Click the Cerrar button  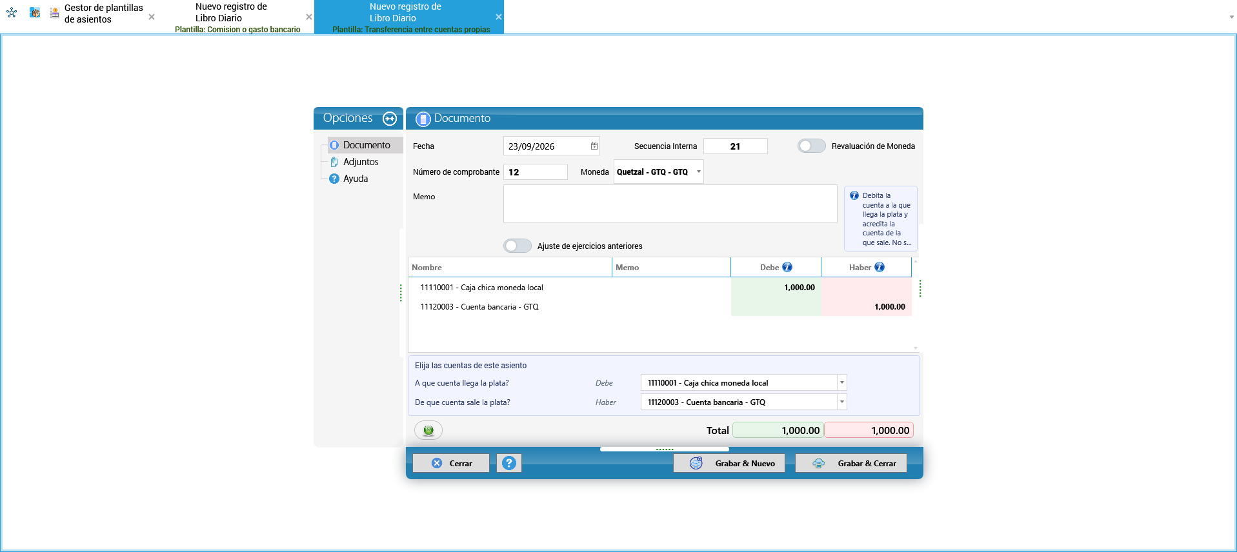(x=451, y=463)
